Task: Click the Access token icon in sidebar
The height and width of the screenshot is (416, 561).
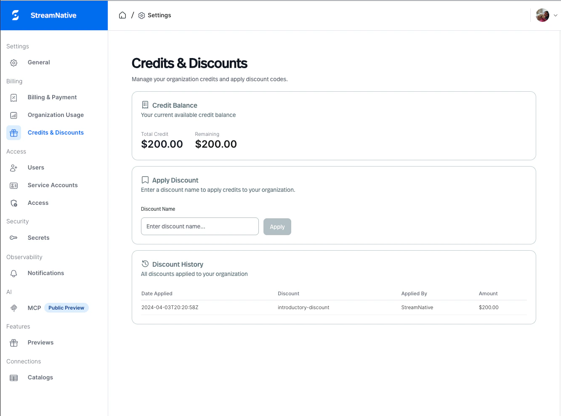Action: point(13,203)
